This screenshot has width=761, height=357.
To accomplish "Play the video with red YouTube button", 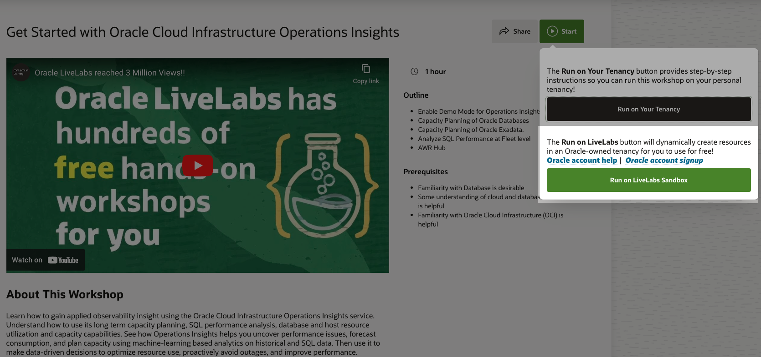I will click(198, 166).
